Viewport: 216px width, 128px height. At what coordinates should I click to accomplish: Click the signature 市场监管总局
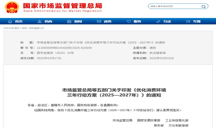point(123,120)
